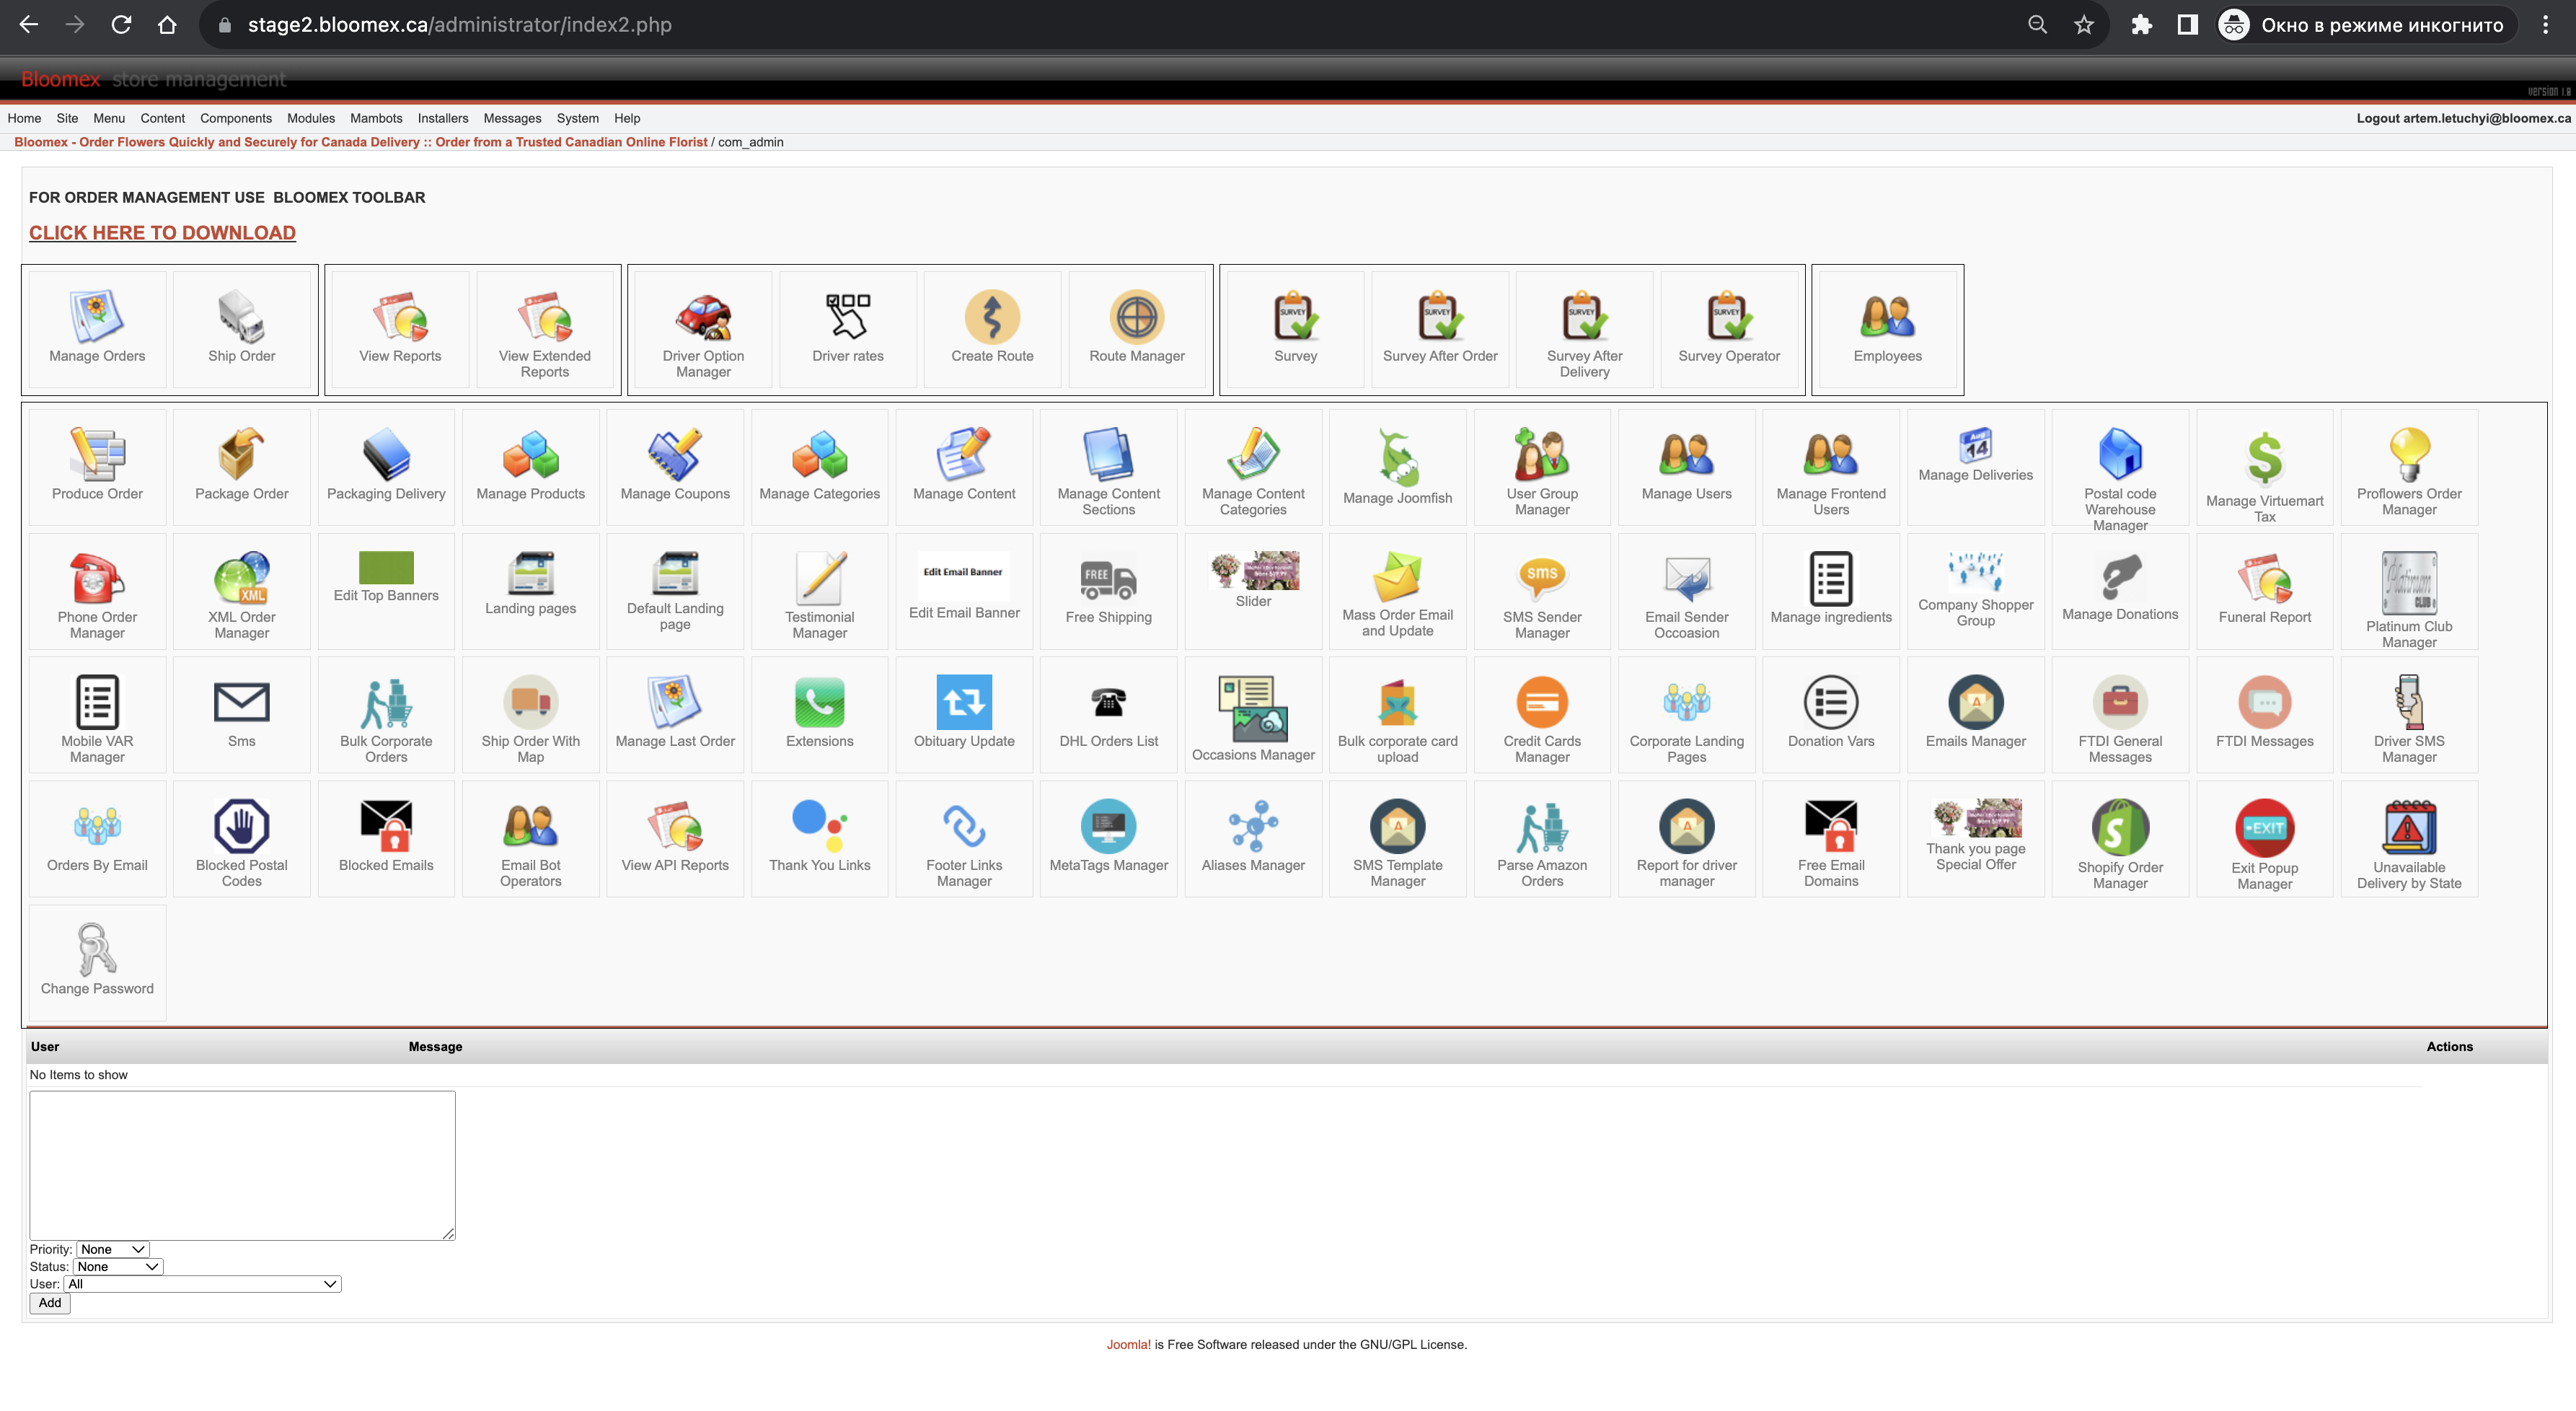The image size is (2576, 1411).
Task: Open Credit Cards Manager icon
Action: point(1542,702)
